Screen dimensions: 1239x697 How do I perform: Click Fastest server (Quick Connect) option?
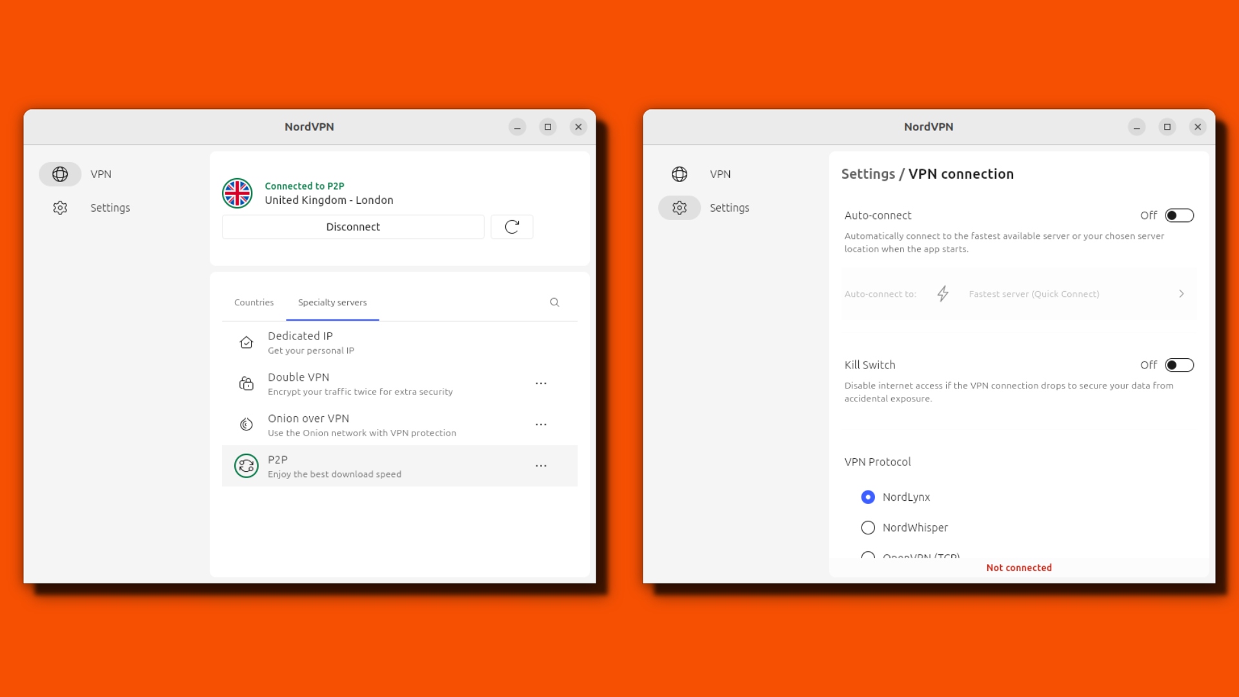point(1034,294)
